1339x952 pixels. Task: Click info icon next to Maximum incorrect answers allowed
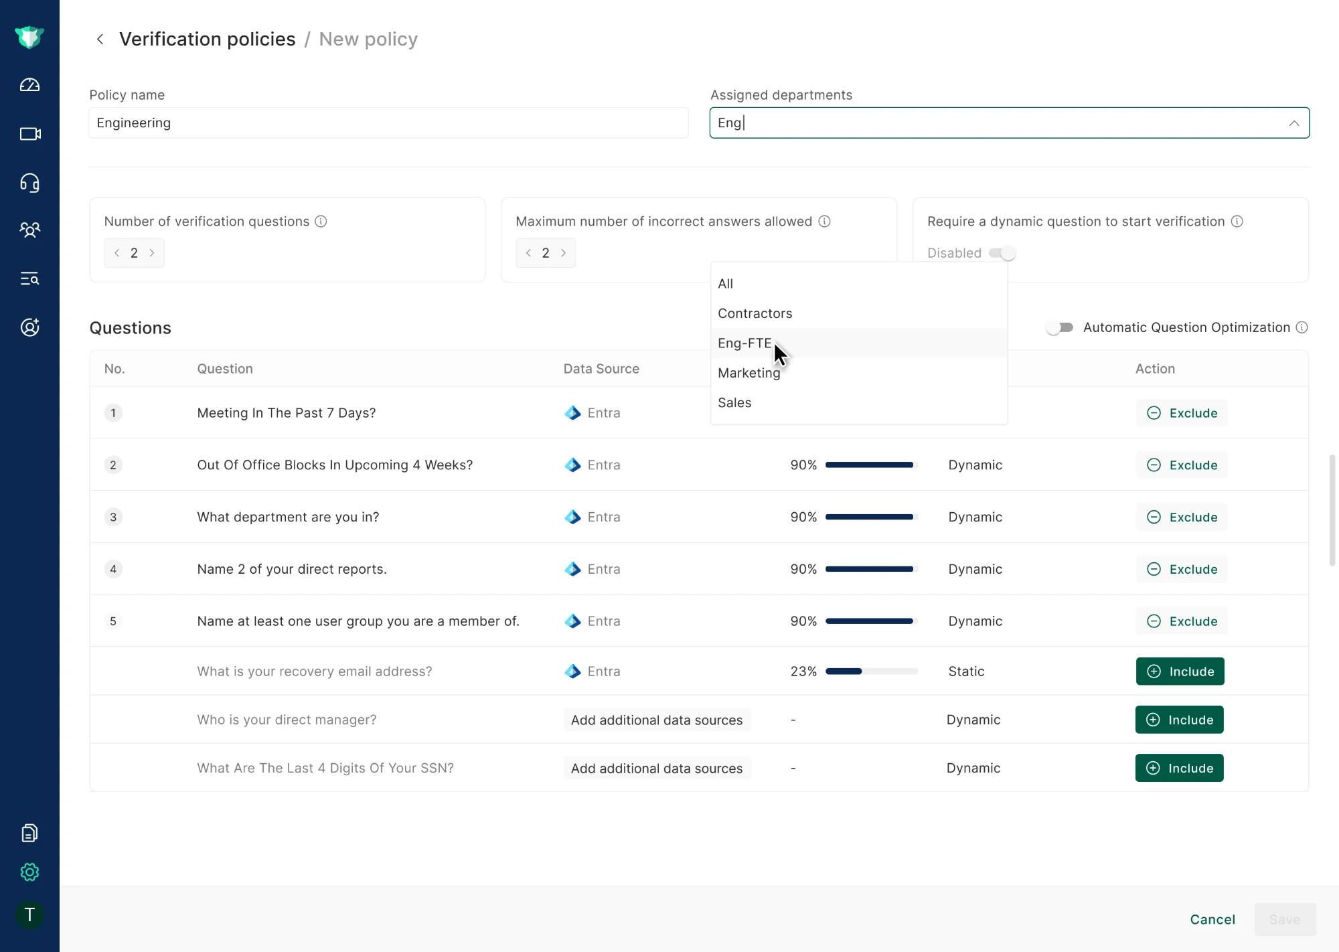pyautogui.click(x=824, y=221)
